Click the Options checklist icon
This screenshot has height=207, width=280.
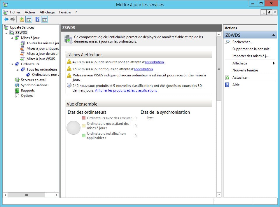(x=17, y=96)
